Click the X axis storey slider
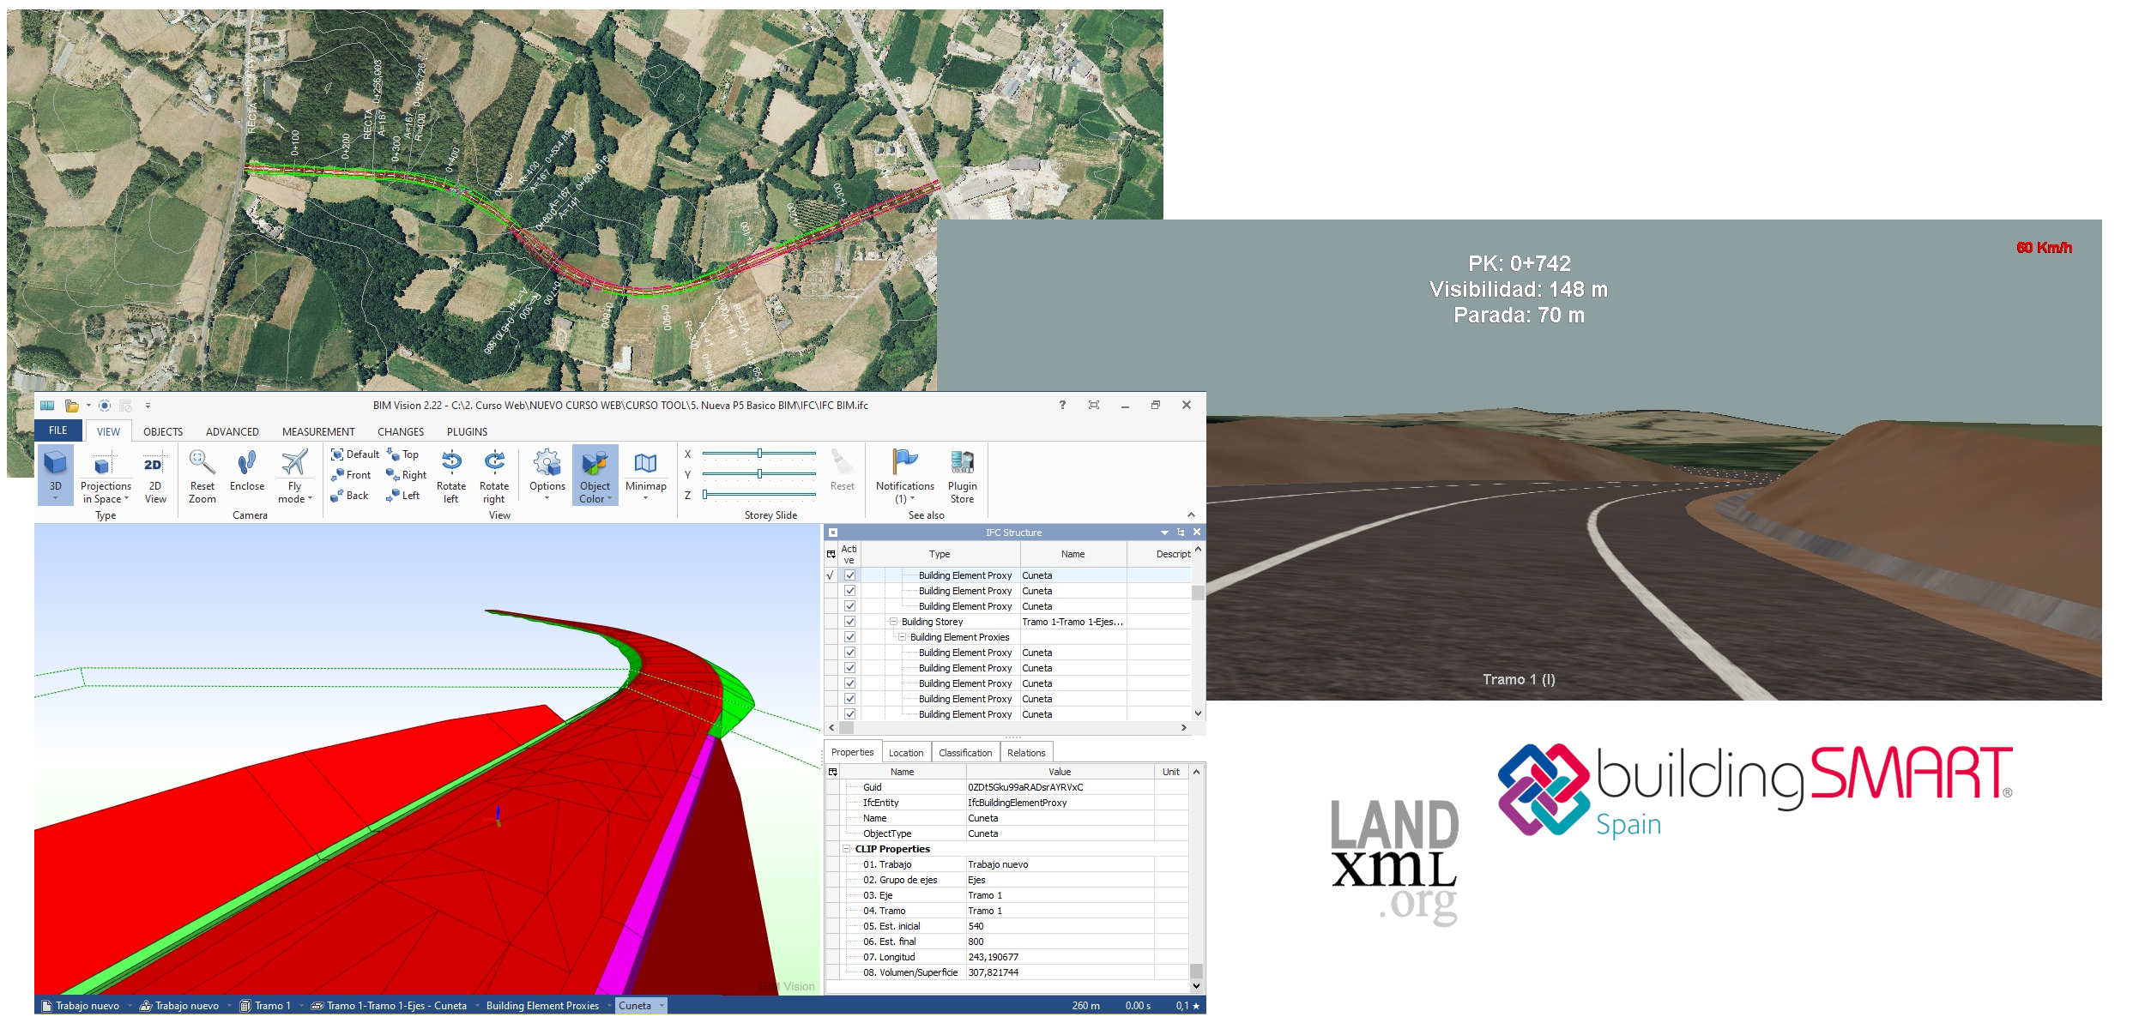The image size is (2145, 1029). [x=759, y=454]
